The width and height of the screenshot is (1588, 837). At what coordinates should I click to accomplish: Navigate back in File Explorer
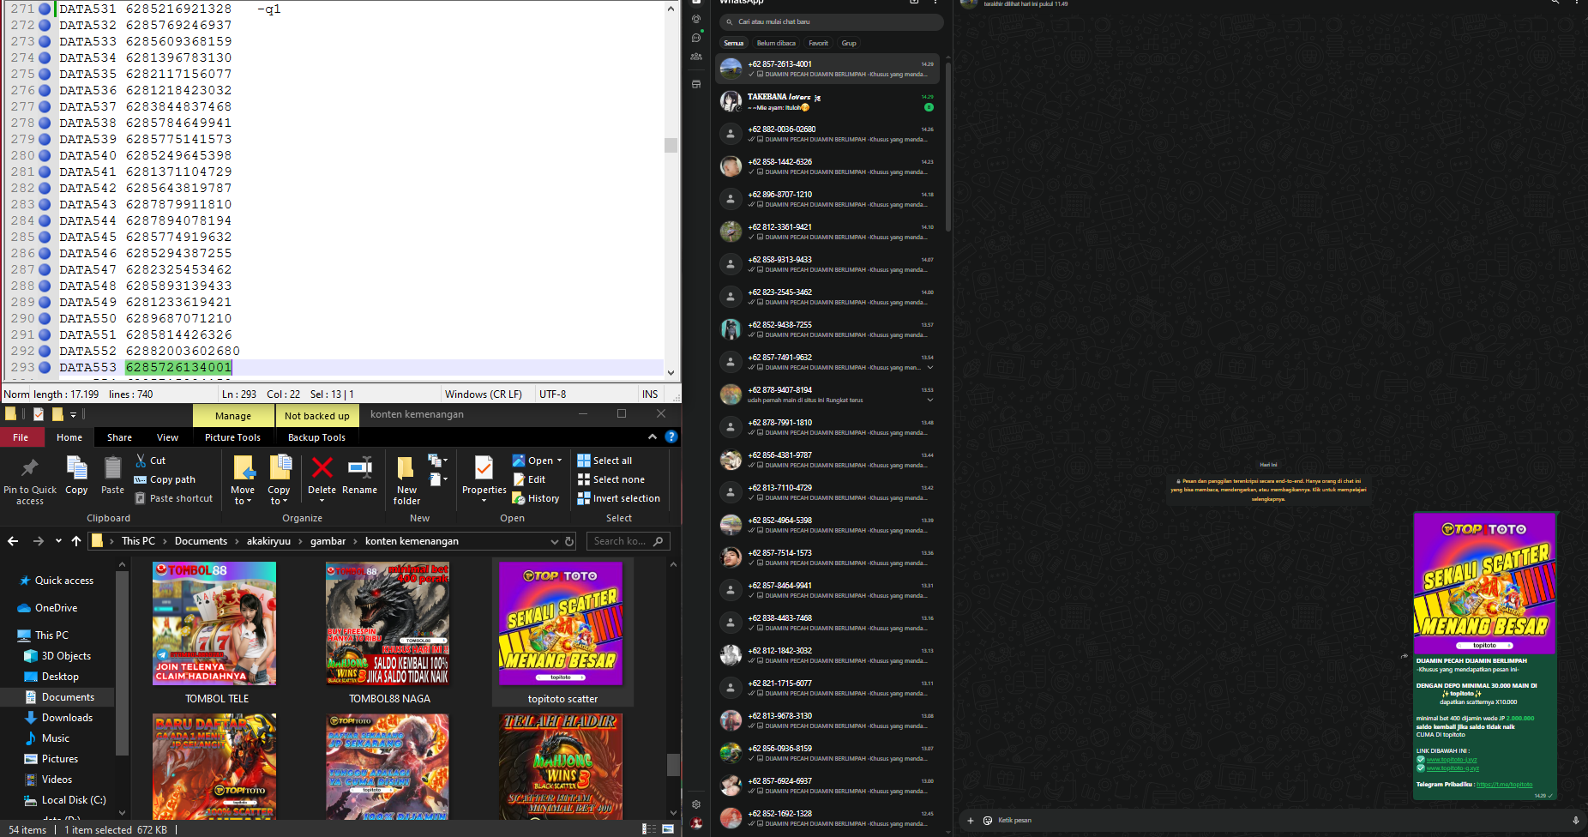13,541
